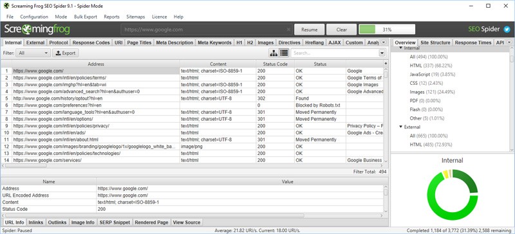
Task: Clear the URL with the X icon
Action: 288,30
